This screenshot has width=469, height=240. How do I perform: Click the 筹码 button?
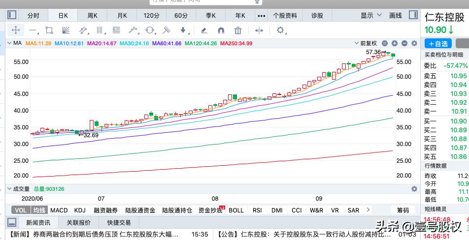[403, 210]
